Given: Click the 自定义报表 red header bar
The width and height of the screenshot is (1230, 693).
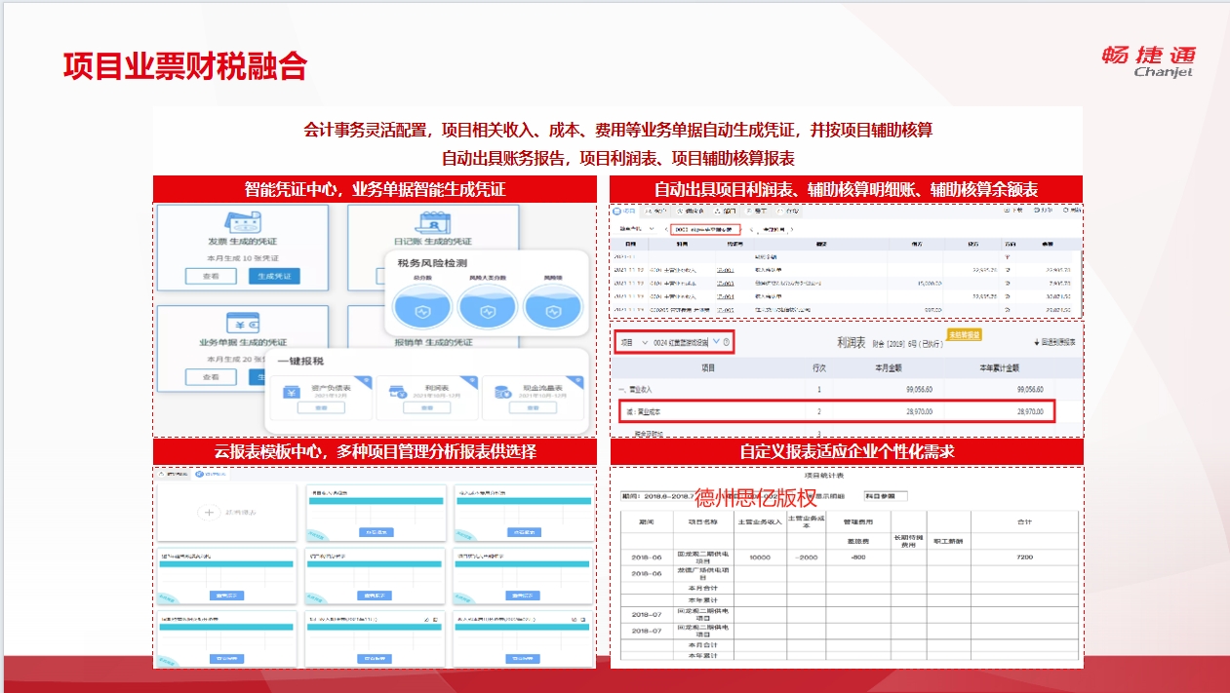Looking at the screenshot, I should coord(847,451).
